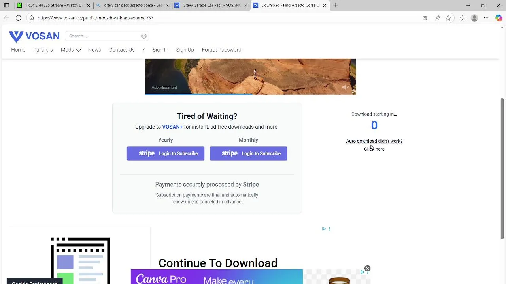506x284 pixels.
Task: Click the Sign In link
Action: point(160,50)
